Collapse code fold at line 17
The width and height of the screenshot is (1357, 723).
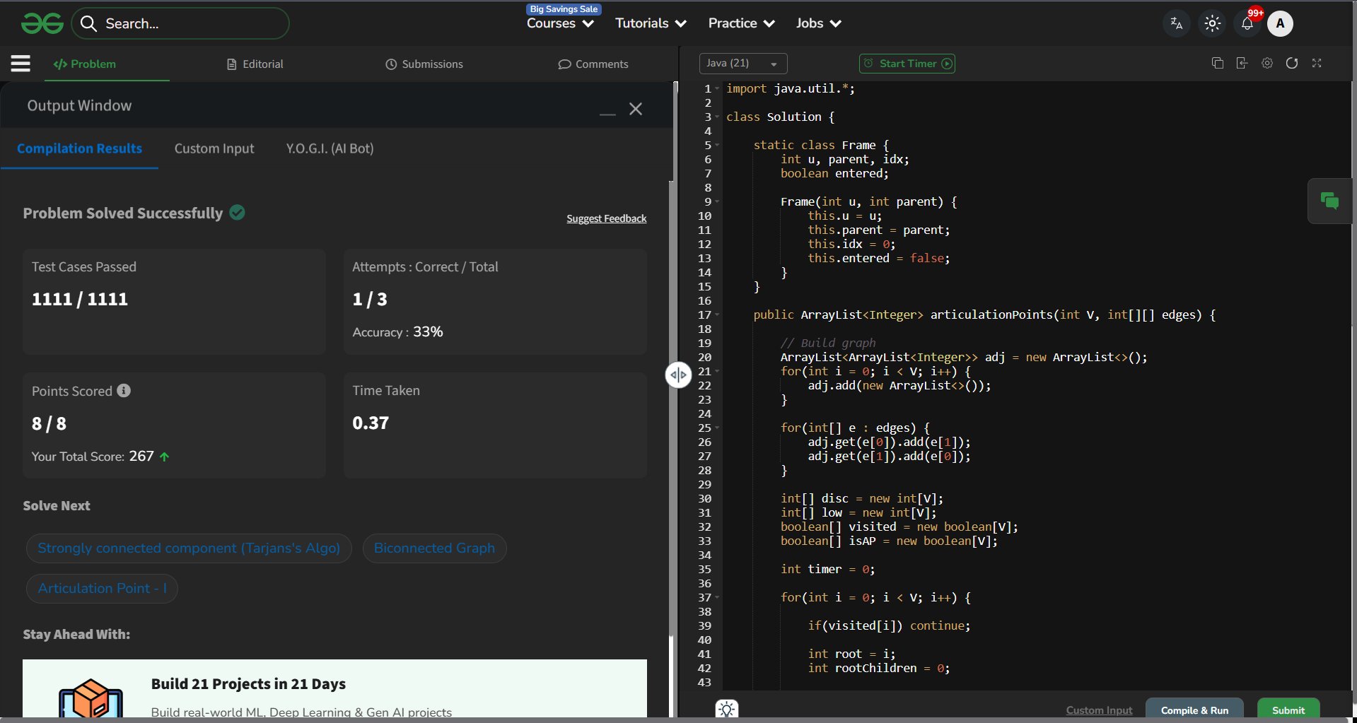[717, 315]
